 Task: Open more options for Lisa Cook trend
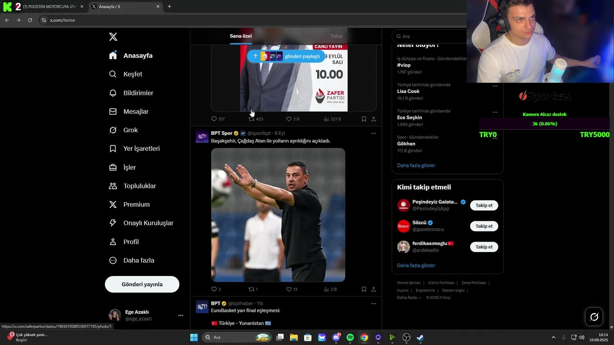point(495,86)
